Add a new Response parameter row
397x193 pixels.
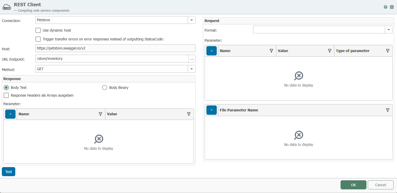tap(10, 114)
